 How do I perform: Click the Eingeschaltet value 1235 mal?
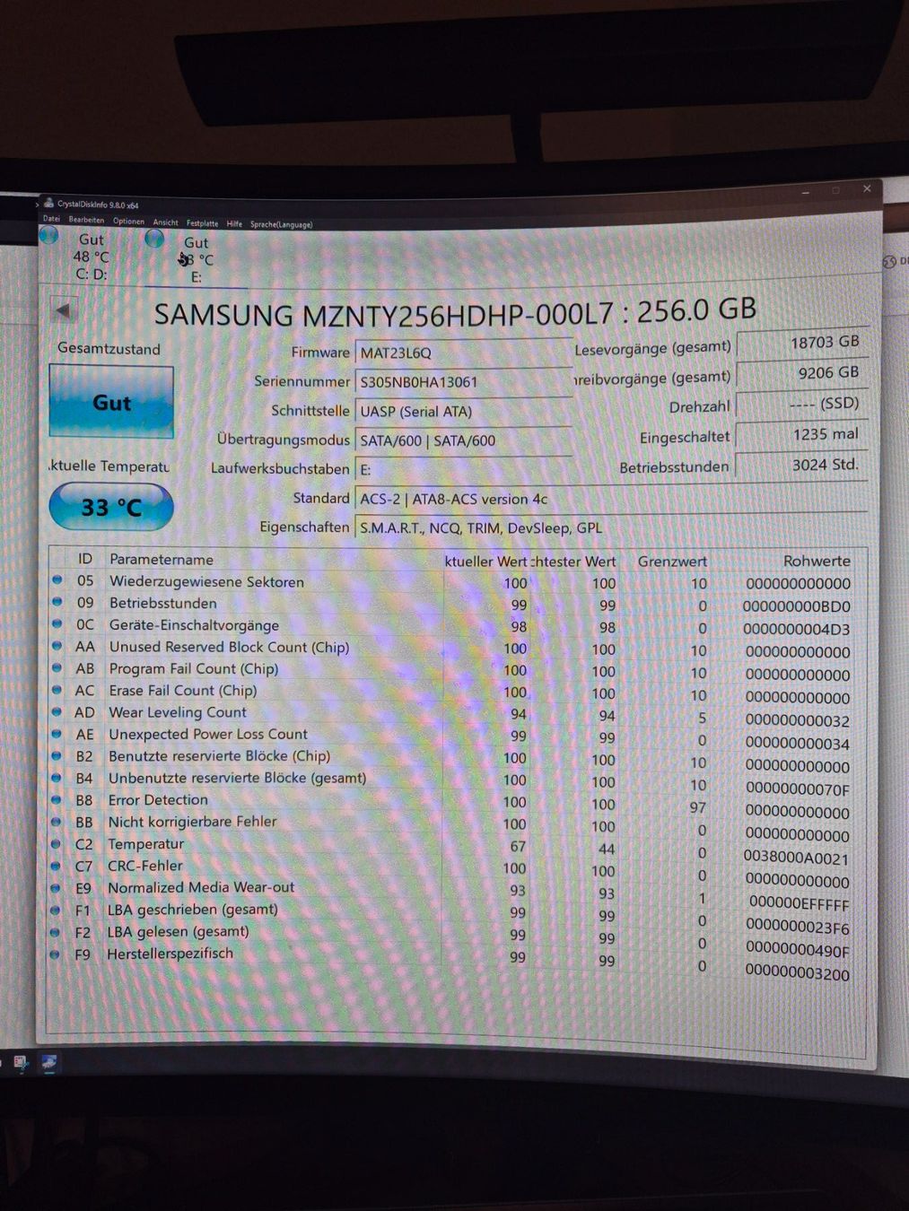pyautogui.click(x=801, y=434)
